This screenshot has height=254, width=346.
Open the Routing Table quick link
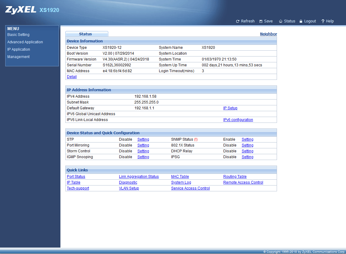coord(235,177)
